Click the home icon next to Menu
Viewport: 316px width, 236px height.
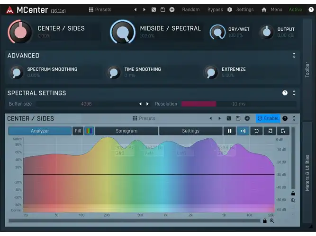264,9
